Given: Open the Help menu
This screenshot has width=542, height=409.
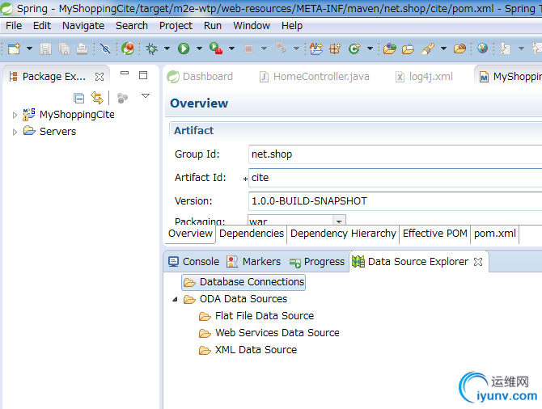Looking at the screenshot, I should click(x=292, y=26).
